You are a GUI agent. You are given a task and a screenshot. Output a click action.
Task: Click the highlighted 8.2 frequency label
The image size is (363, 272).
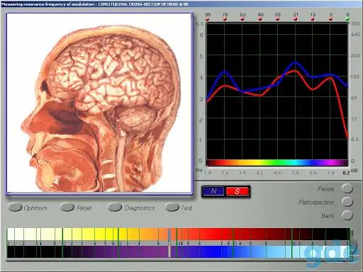[x=346, y=173]
